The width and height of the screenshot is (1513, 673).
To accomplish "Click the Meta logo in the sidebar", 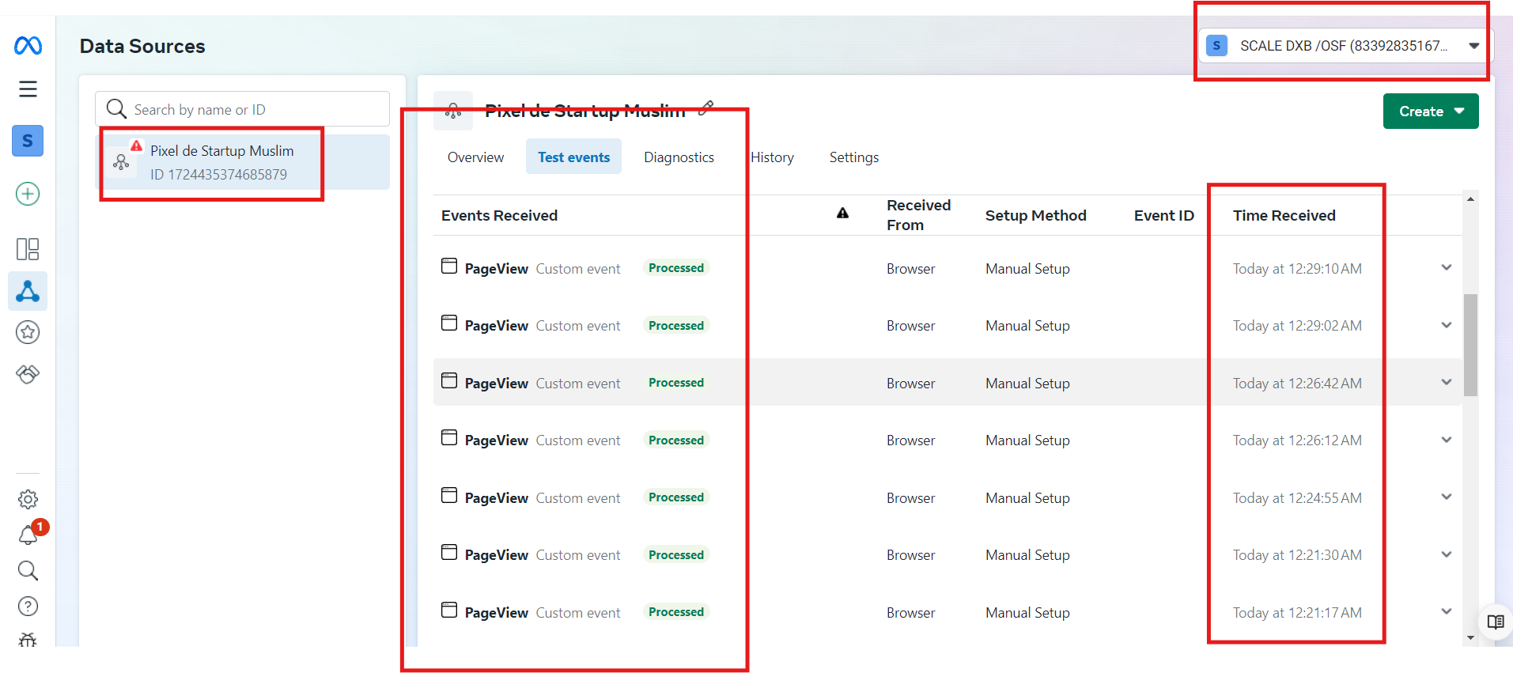I will pyautogui.click(x=28, y=46).
